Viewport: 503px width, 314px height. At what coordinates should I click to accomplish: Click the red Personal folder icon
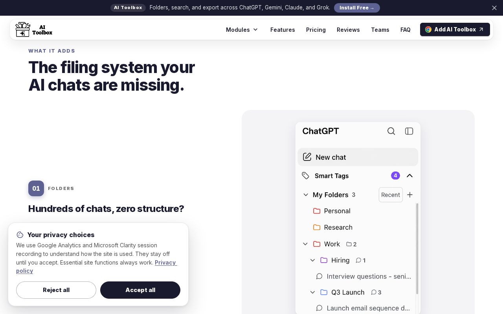coord(317,211)
